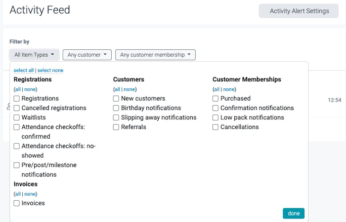346x222 pixels.
Task: Expand the Any customer dropdown
Action: click(x=87, y=55)
